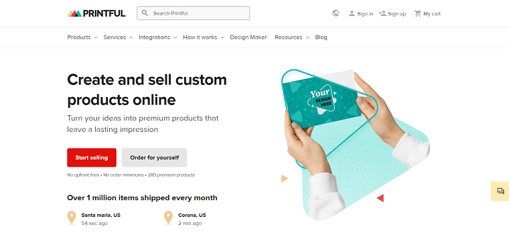Click the Order for yourself button
The width and height of the screenshot is (509, 241).
tap(154, 157)
